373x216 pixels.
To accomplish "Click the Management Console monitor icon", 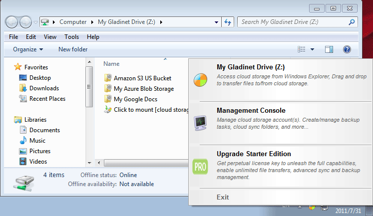I will 200,123.
